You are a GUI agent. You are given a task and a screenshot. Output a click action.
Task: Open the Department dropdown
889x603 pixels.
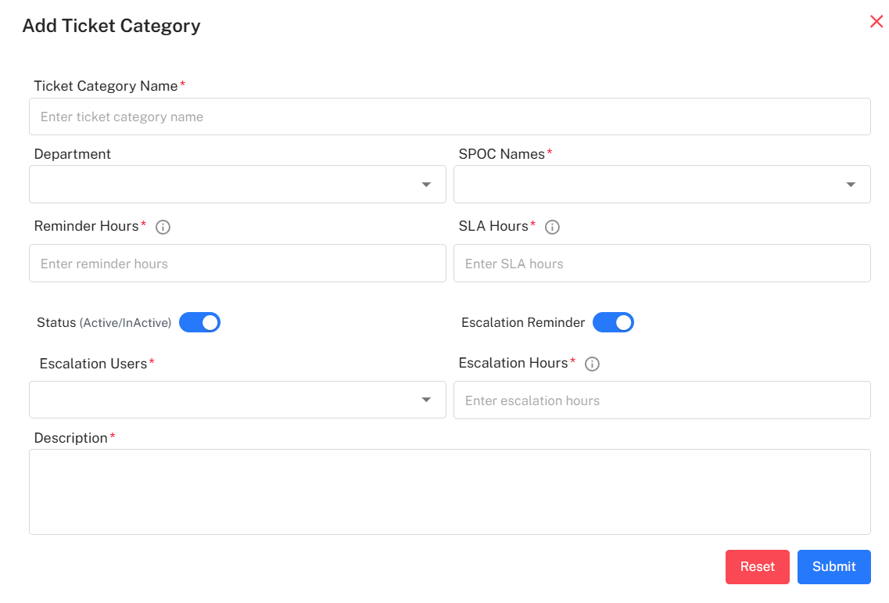pos(237,185)
